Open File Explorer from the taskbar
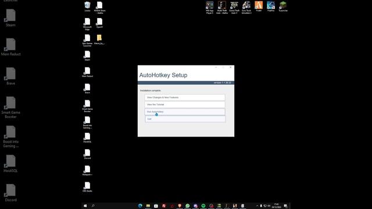This screenshot has height=209, width=372. point(148,206)
